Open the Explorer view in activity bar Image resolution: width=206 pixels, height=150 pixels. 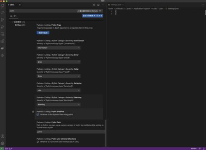[2, 6]
